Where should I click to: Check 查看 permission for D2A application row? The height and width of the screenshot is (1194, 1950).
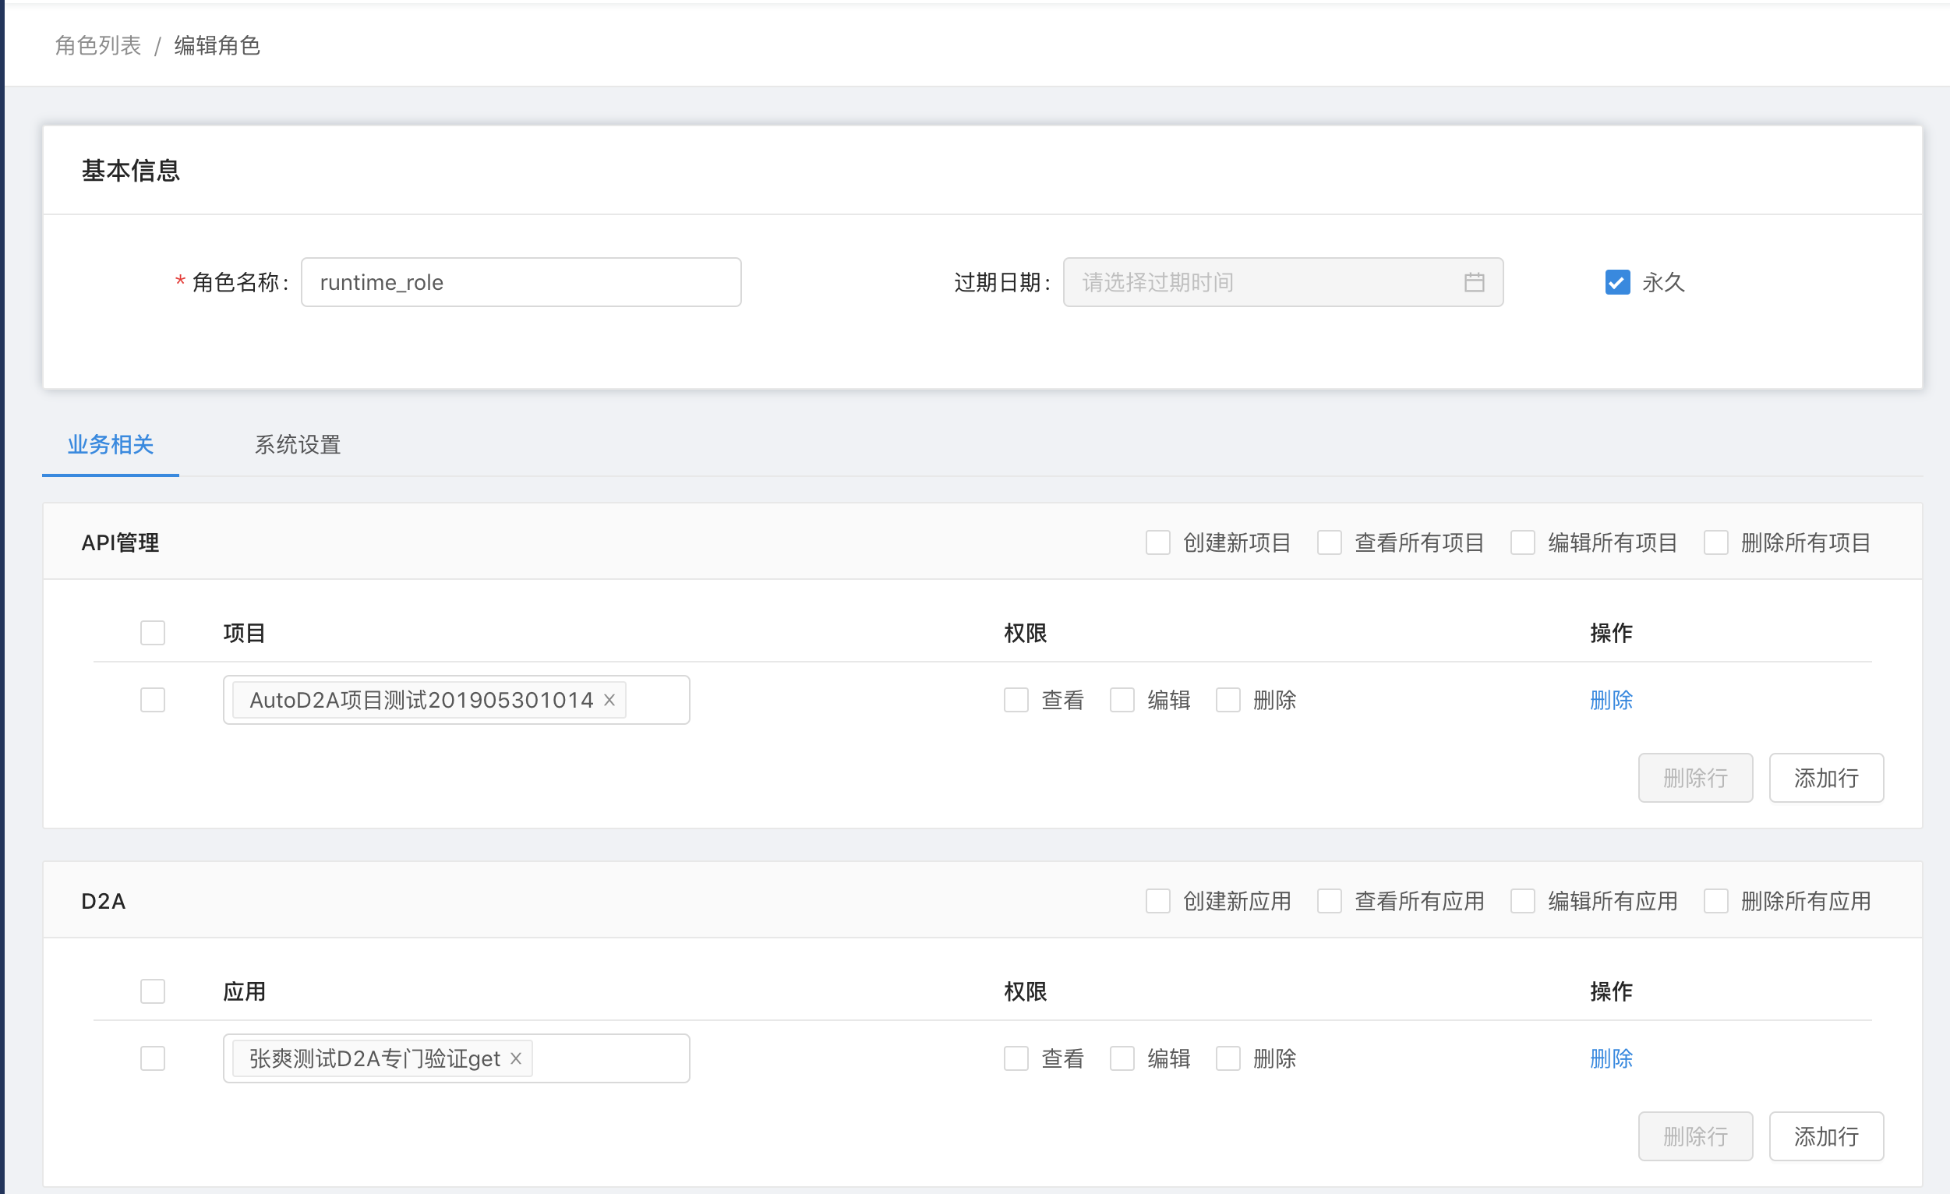click(x=1016, y=1058)
